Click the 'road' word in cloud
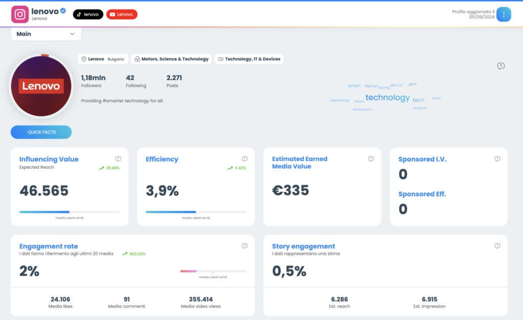Image resolution: width=523 pixels, height=320 pixels. point(436,98)
